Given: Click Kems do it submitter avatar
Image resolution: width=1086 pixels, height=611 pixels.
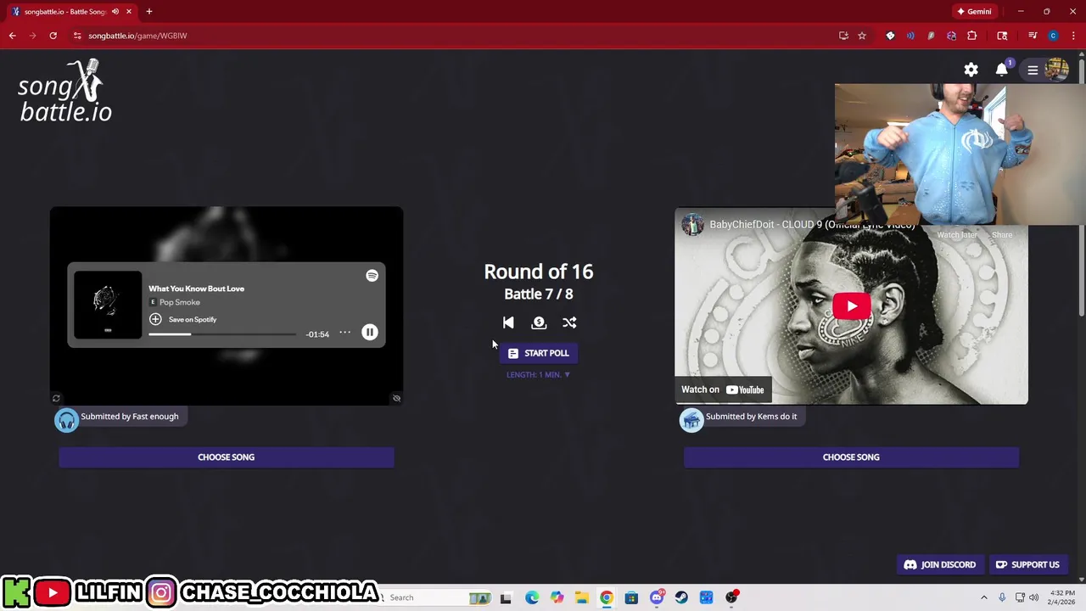Looking at the screenshot, I should coord(691,420).
